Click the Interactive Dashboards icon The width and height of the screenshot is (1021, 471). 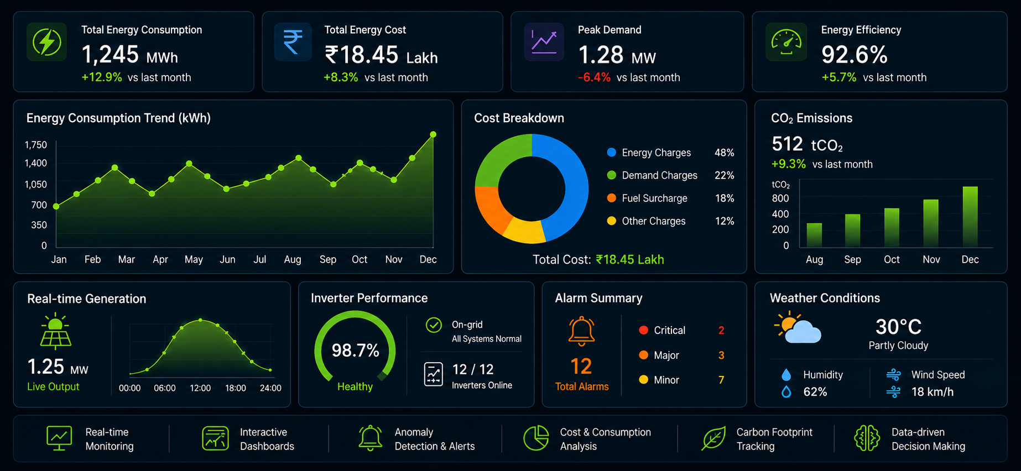tap(215, 438)
